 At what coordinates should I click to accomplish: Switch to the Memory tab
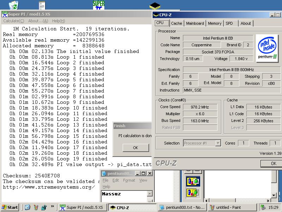(x=215, y=23)
